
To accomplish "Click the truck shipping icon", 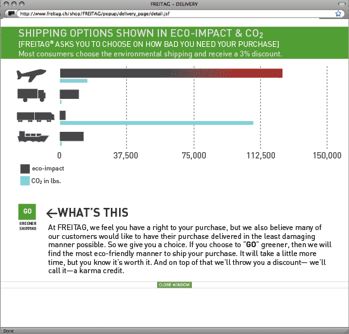I will click(32, 95).
